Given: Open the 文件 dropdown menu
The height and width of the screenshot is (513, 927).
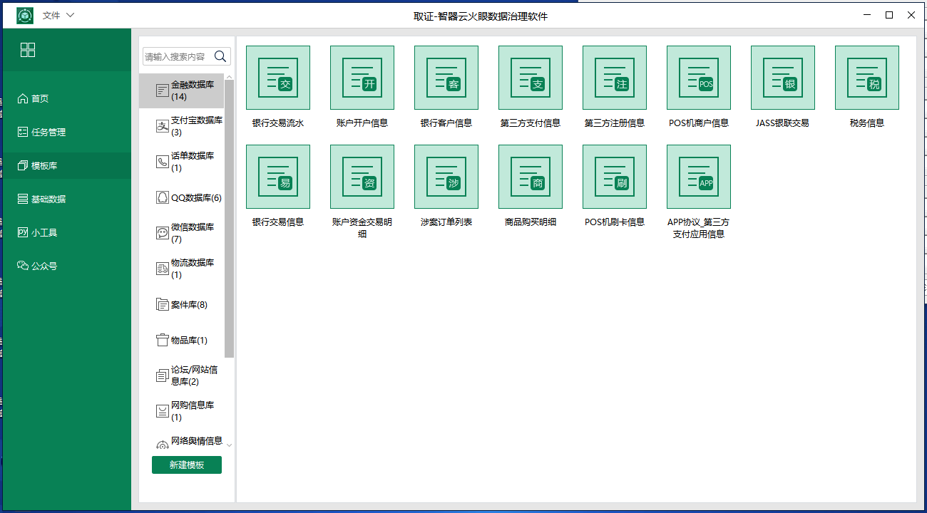Looking at the screenshot, I should pos(58,15).
